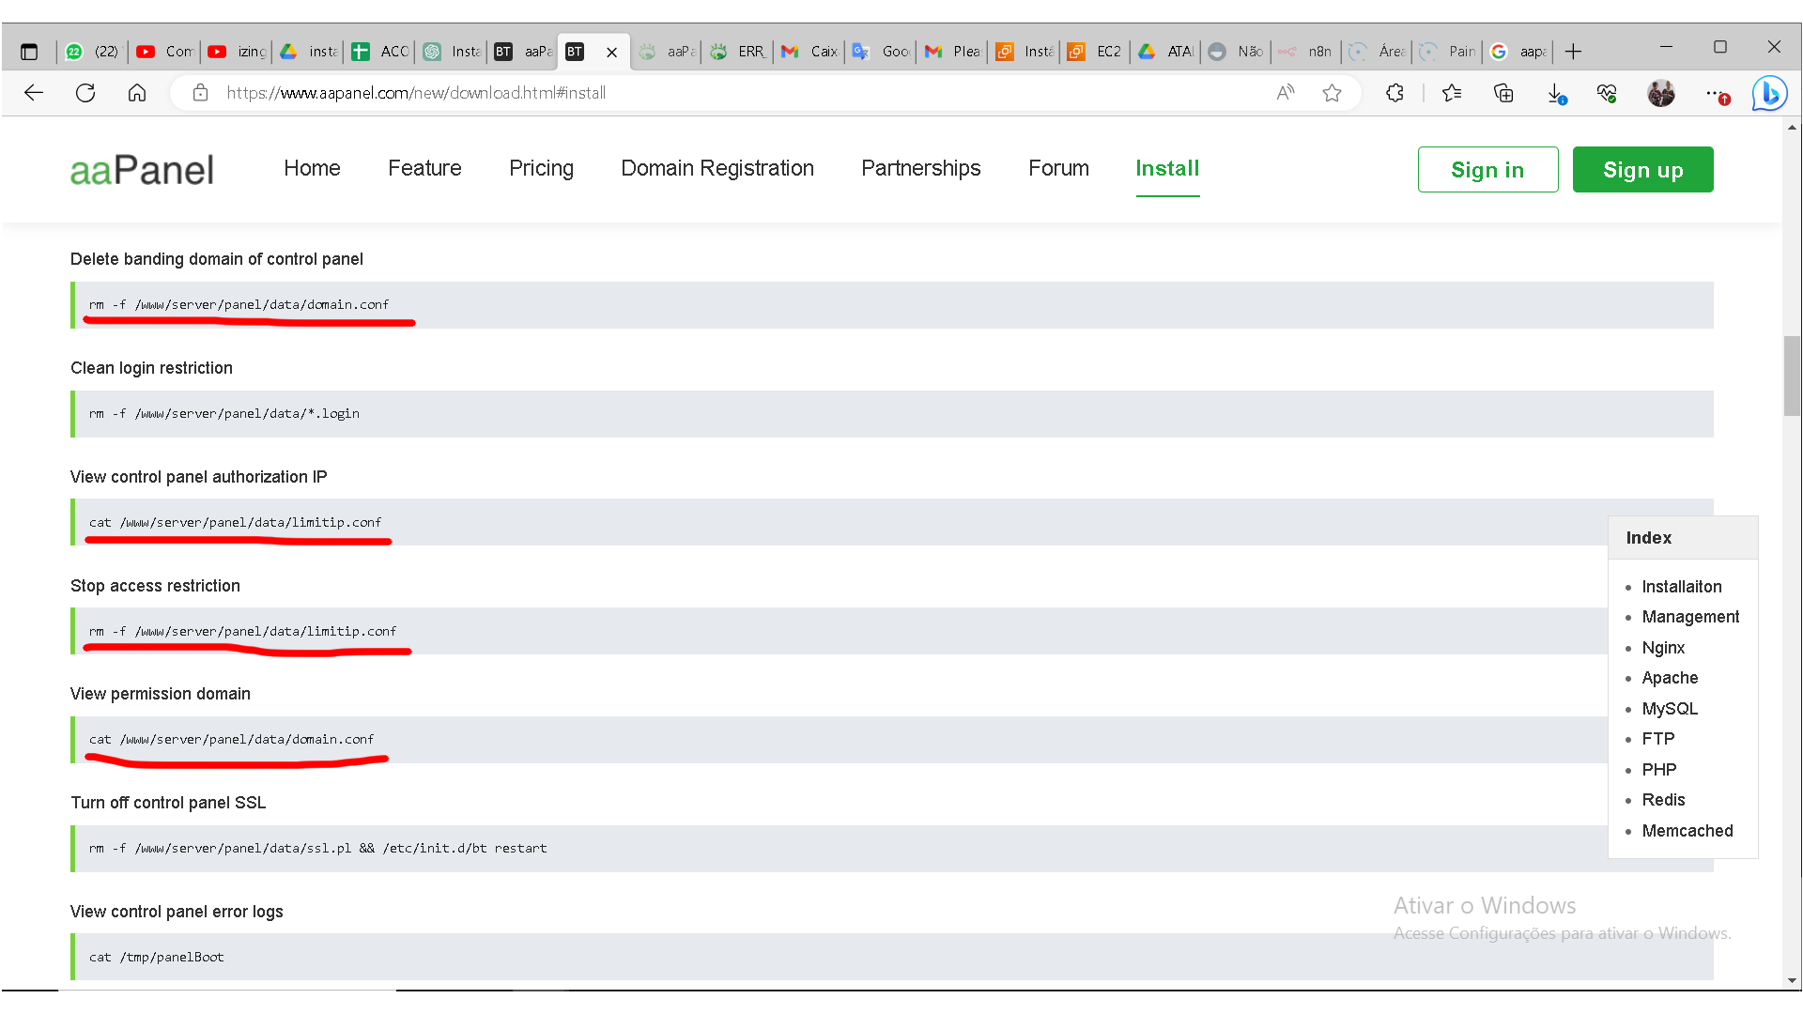Switch to the EC2 browser tab

[x=1096, y=52]
